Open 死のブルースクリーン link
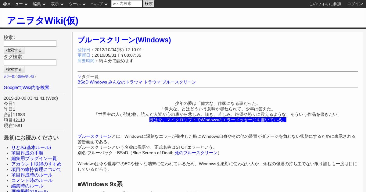The image size is (366, 192). coord(196,153)
